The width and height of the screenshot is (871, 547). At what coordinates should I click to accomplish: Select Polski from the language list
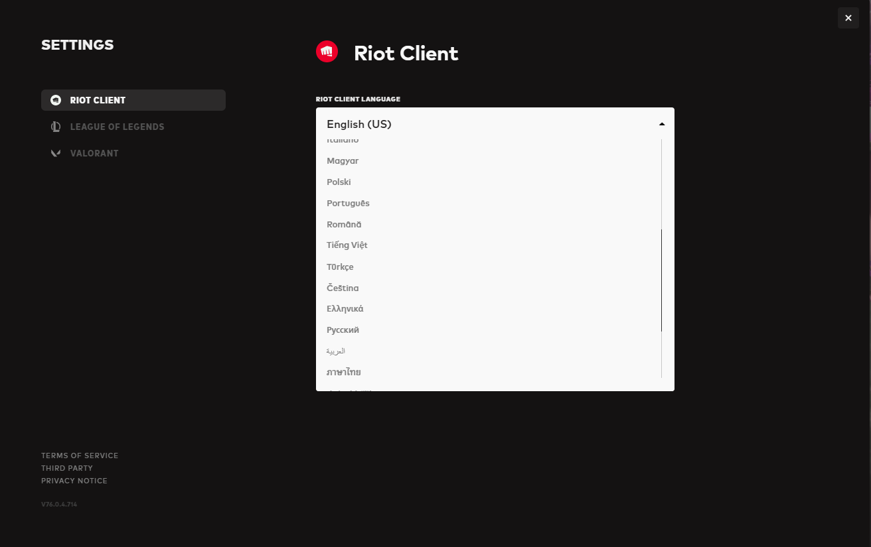(339, 182)
